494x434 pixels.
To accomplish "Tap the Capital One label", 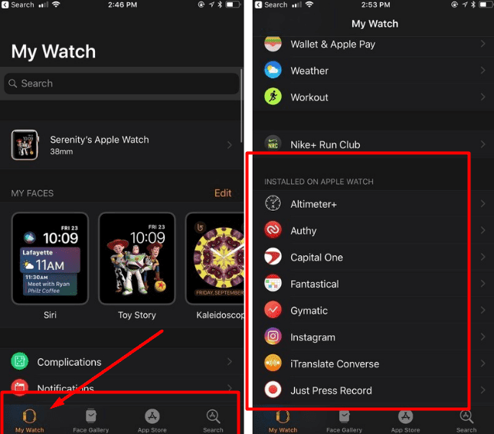I will [316, 258].
